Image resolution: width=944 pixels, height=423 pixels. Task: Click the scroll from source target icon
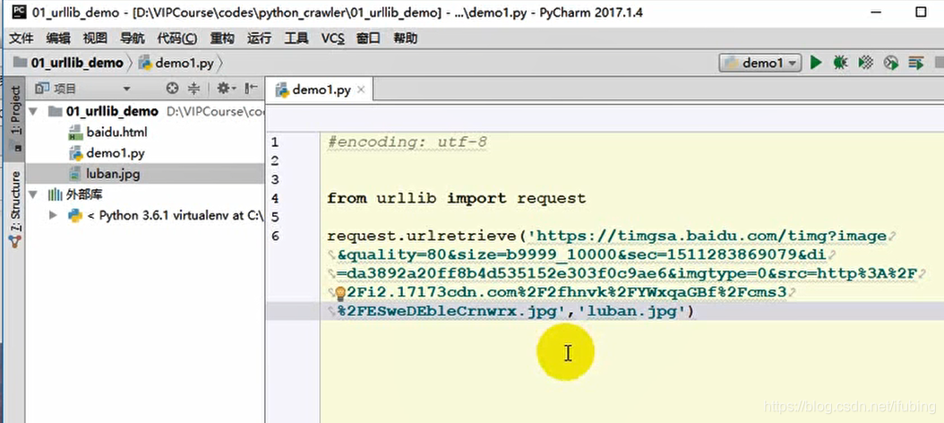pyautogui.click(x=172, y=89)
